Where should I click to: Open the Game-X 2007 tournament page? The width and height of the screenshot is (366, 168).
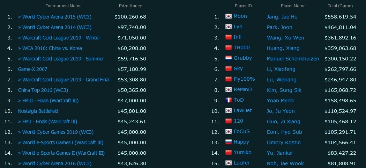point(33,69)
